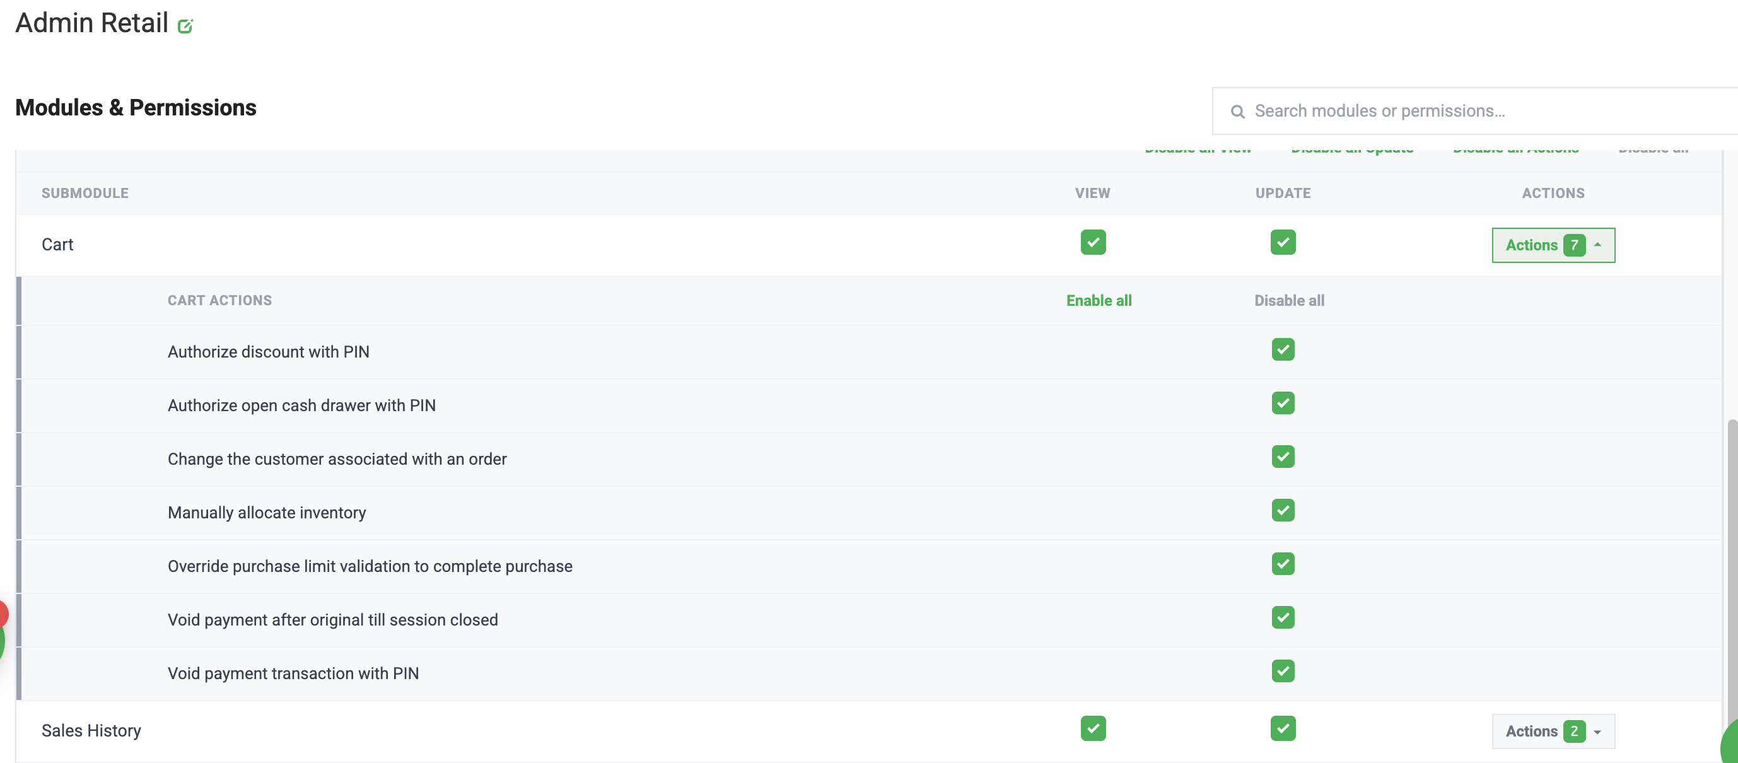Click Disable all for Cart Actions
The image size is (1738, 763).
click(1288, 301)
